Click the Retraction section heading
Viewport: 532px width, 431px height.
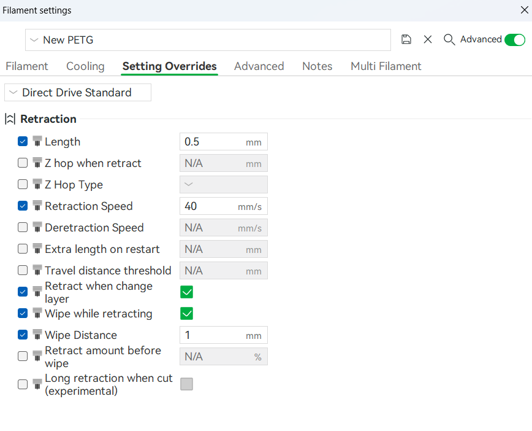click(48, 119)
